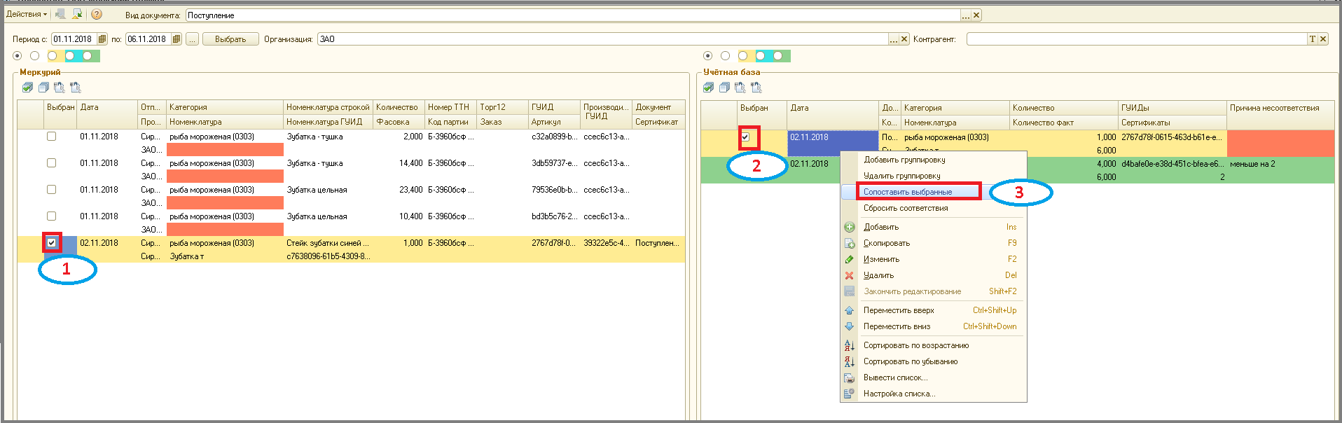This screenshot has height=423, width=1342.
Task: Click Выбрать button
Action: (x=230, y=39)
